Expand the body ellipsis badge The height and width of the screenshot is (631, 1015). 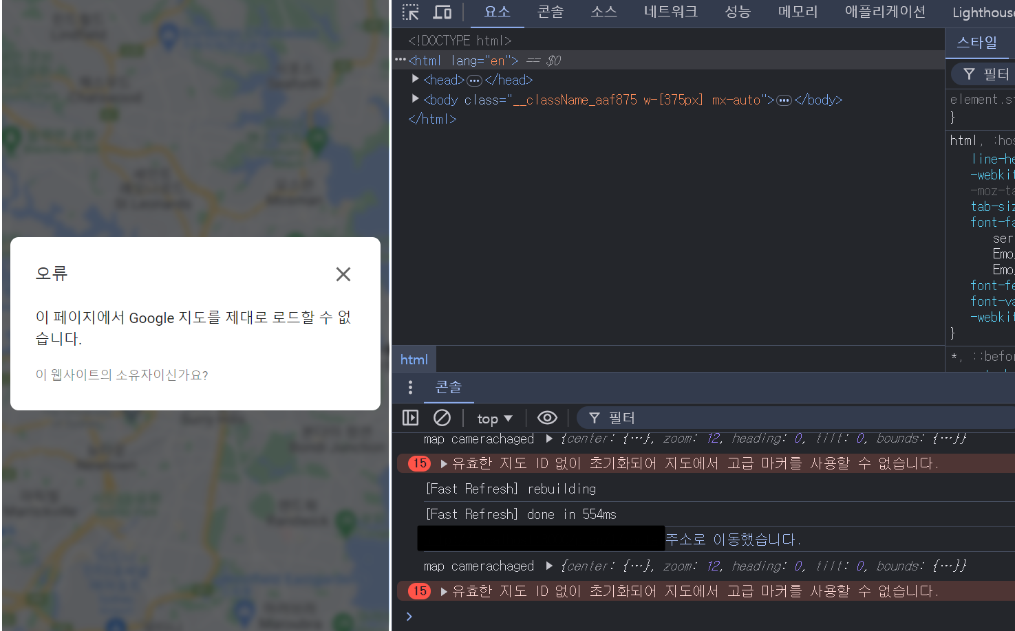[784, 100]
